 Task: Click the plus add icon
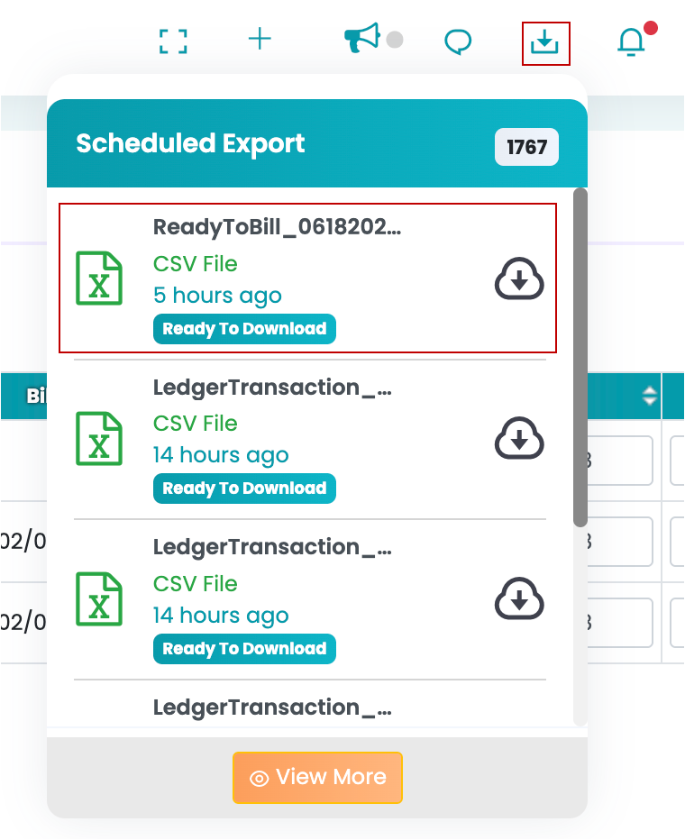tap(260, 39)
